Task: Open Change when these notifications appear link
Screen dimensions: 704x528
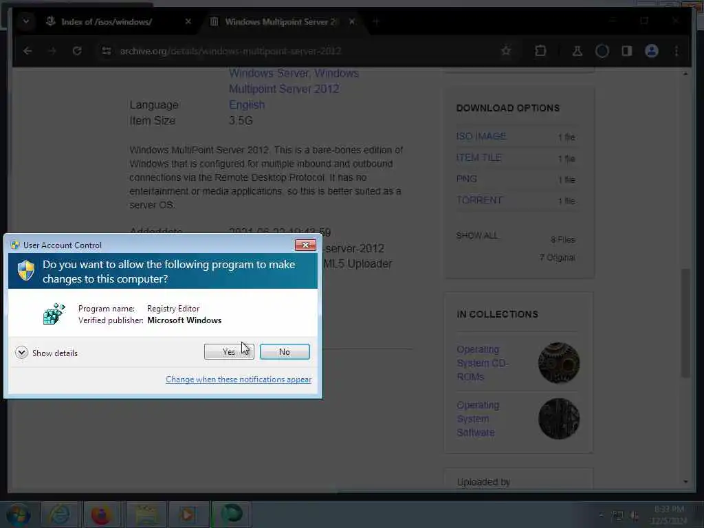Action: point(239,379)
